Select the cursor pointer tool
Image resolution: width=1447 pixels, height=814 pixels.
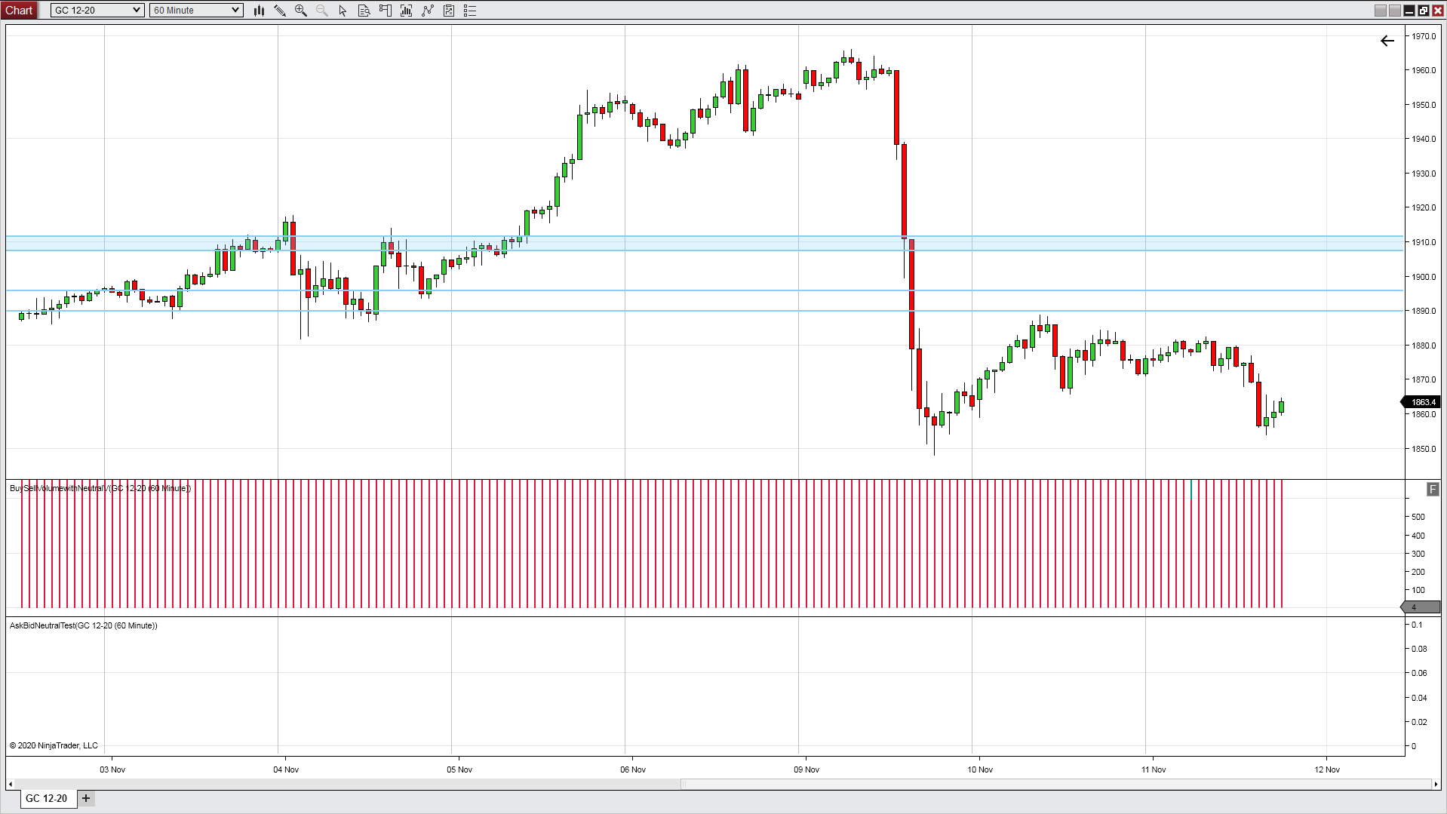343,11
